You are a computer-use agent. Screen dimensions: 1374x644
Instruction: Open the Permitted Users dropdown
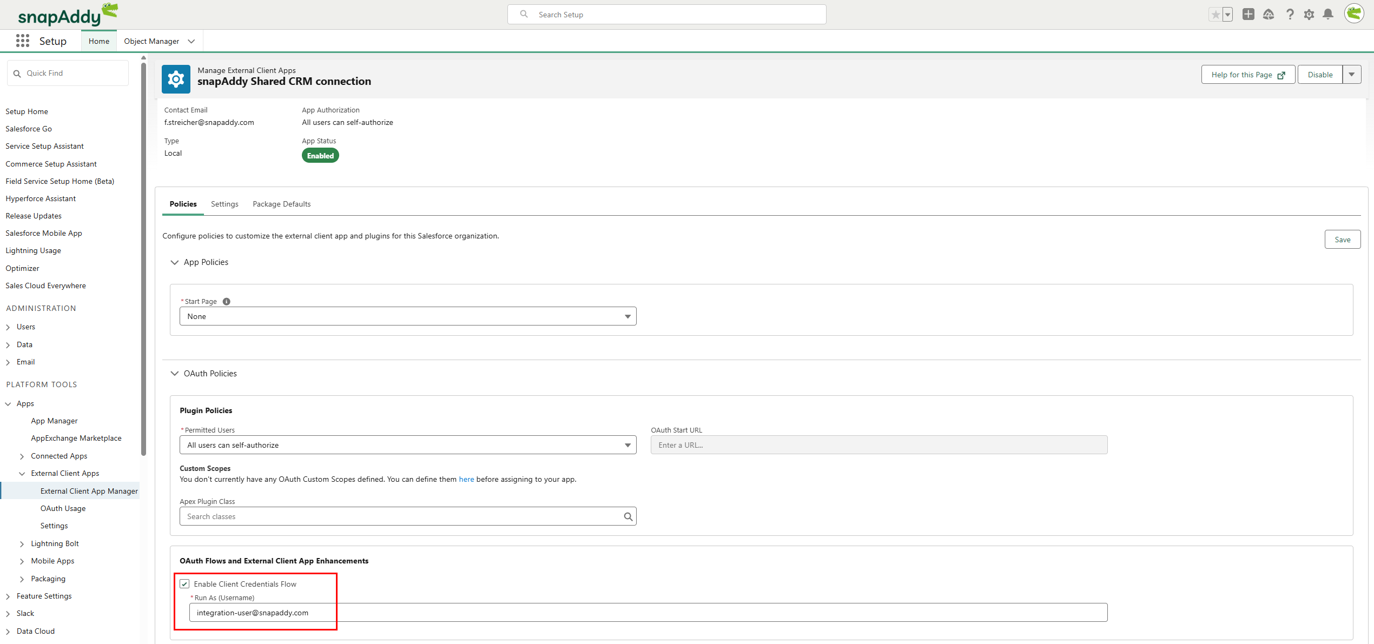pyautogui.click(x=408, y=445)
